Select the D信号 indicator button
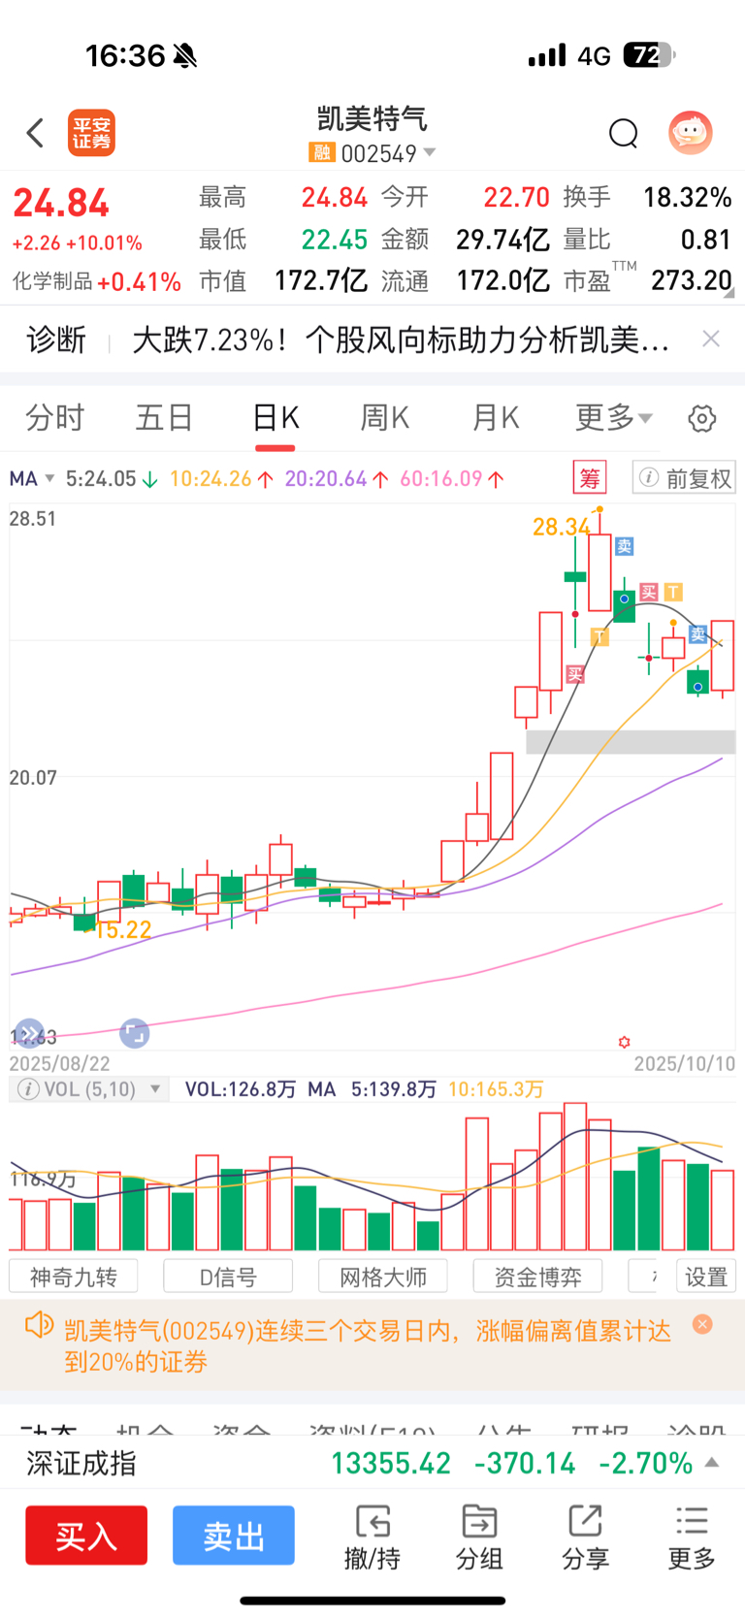Image resolution: width=745 pixels, height=1619 pixels. (x=228, y=1277)
